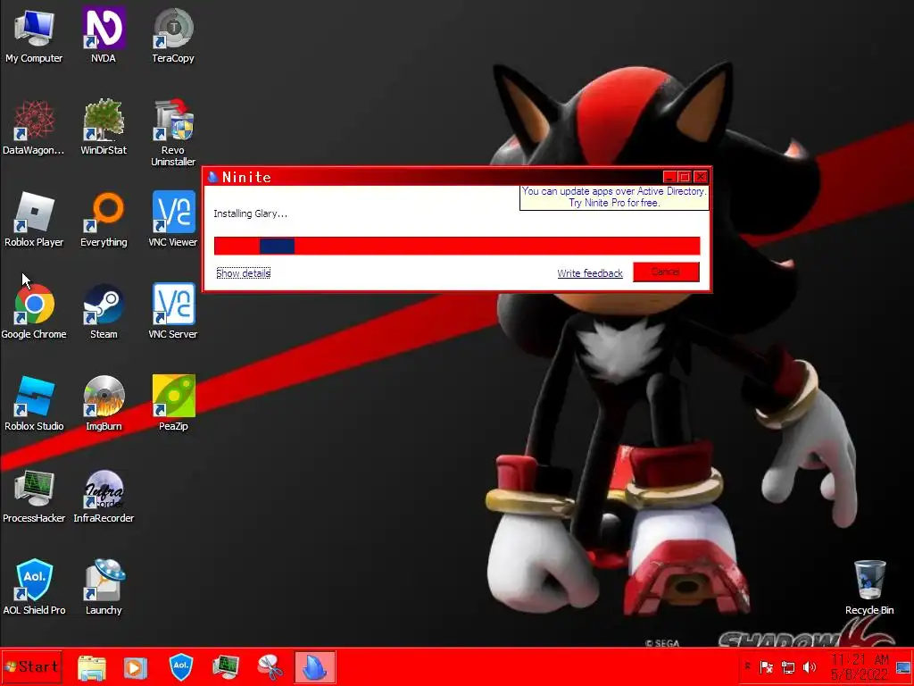Cancel the Ninite installation
The image size is (914, 686).
666,272
